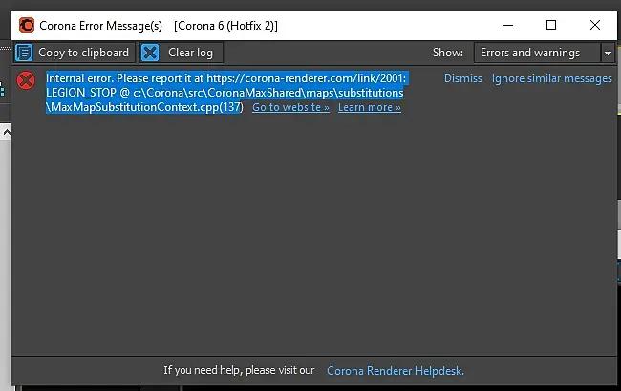Close the Corona Error Message window

pyautogui.click(x=595, y=26)
